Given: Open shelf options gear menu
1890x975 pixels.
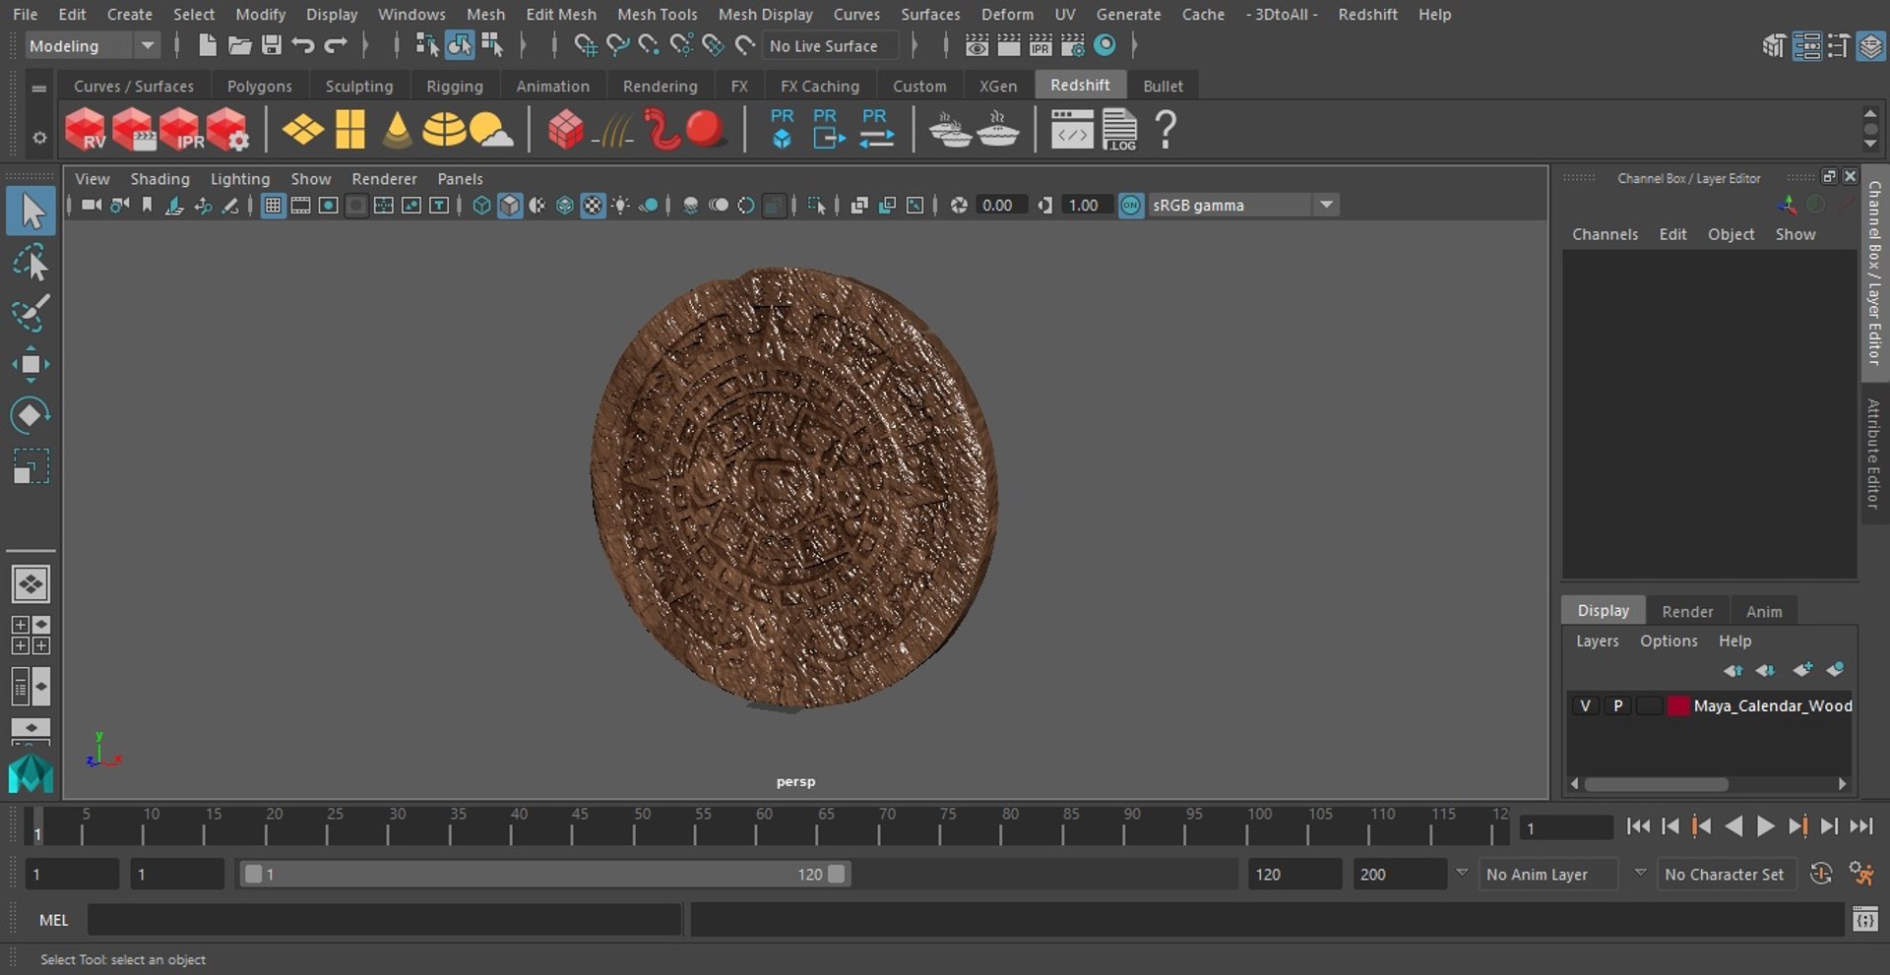Looking at the screenshot, I should click(x=39, y=138).
